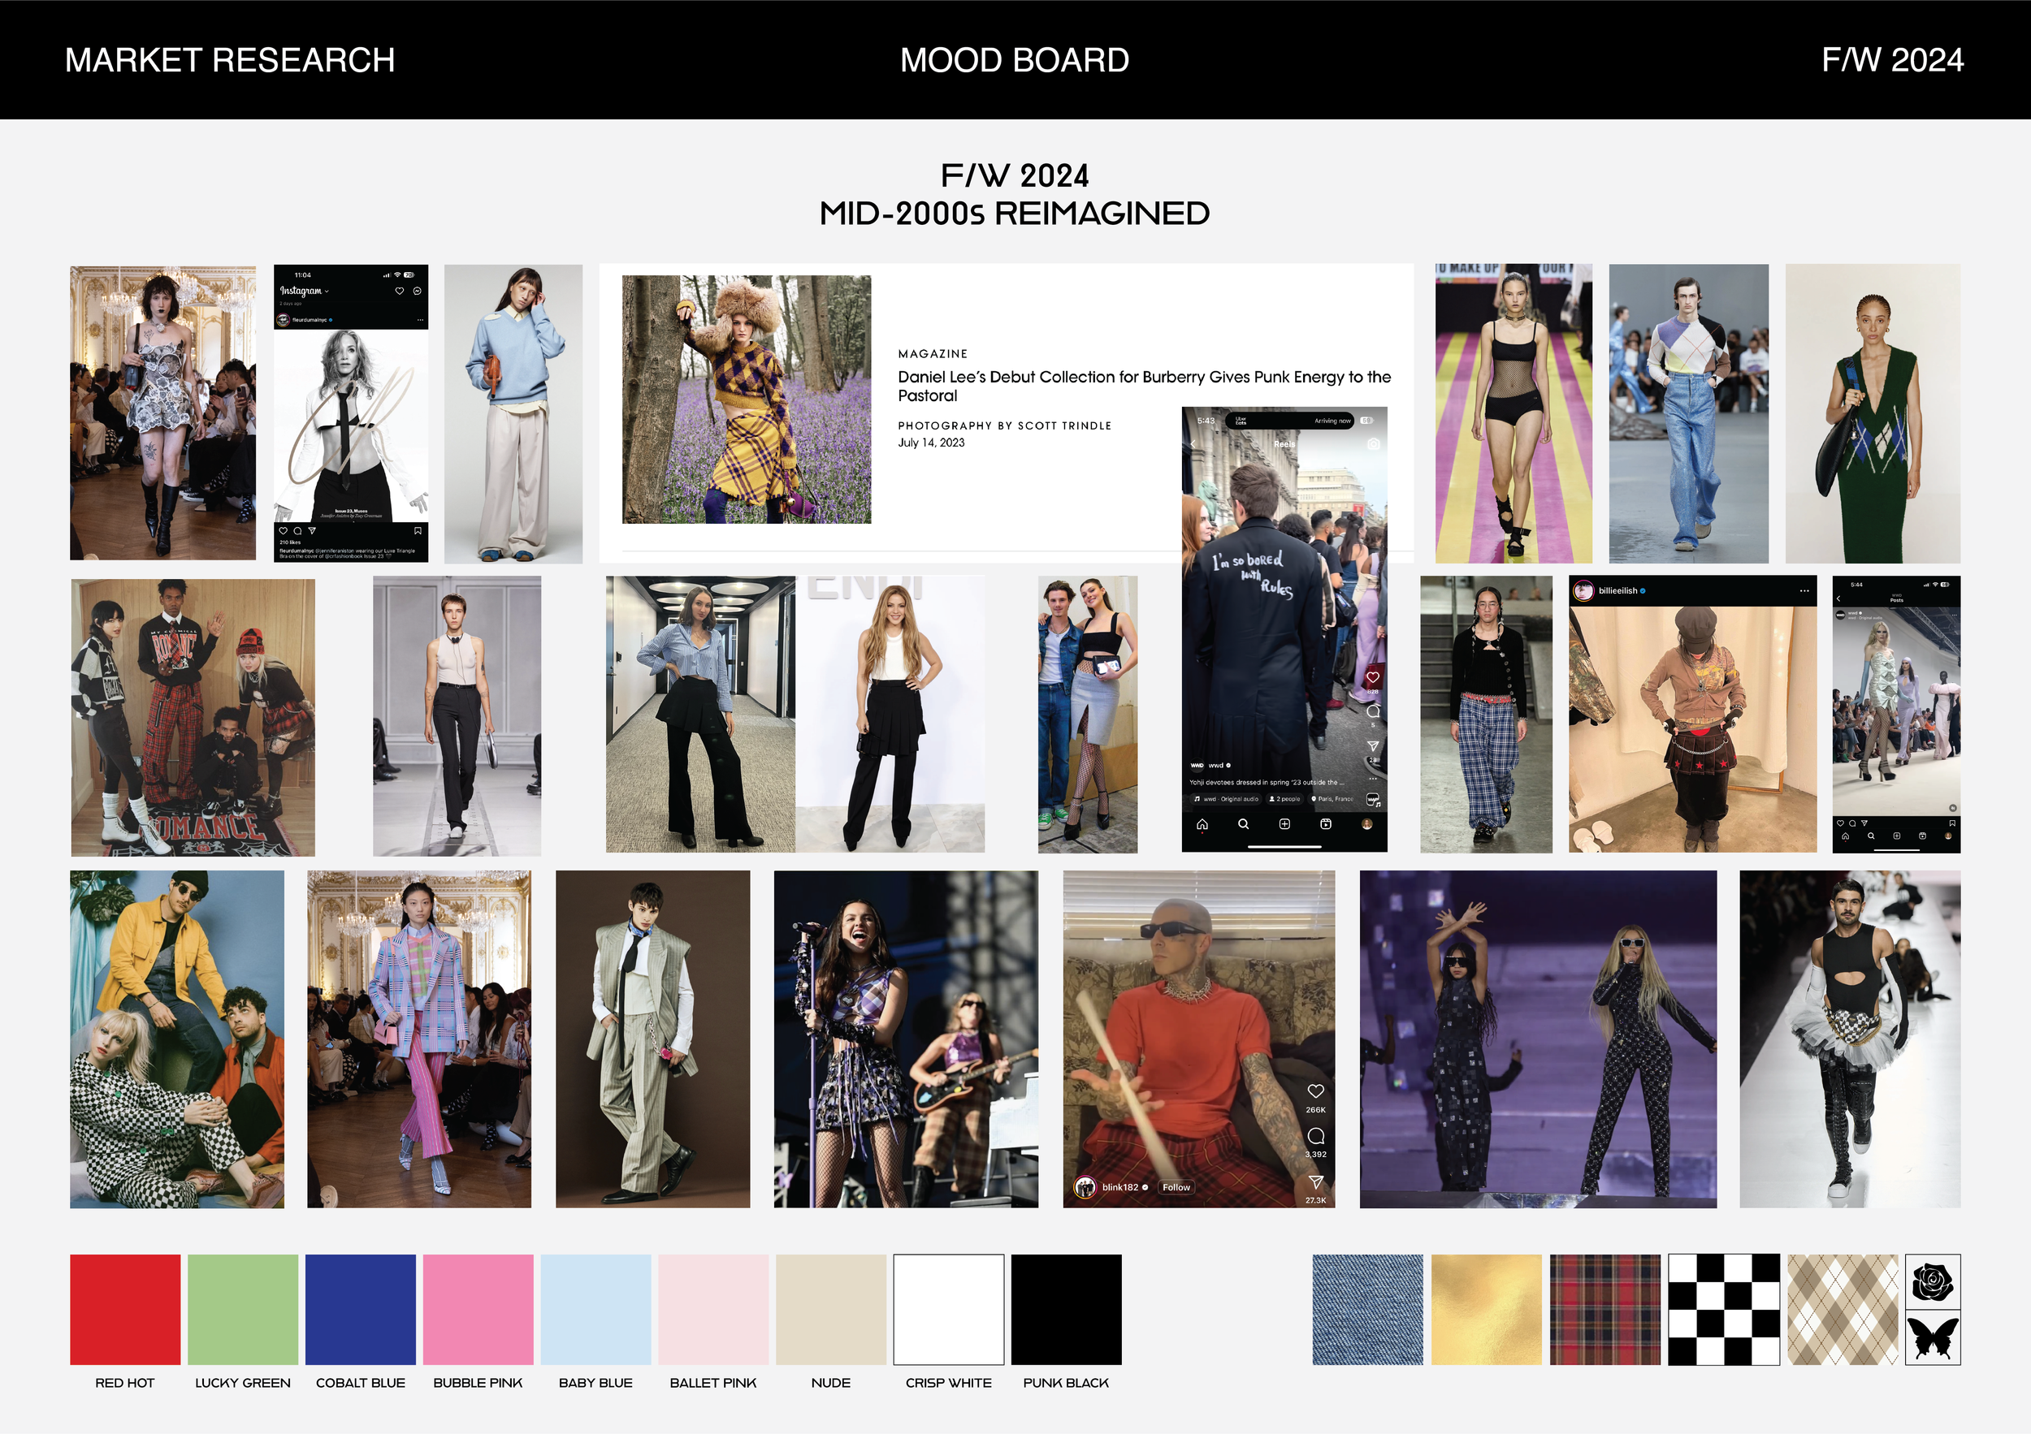This screenshot has width=2031, height=1434.
Task: Expand the Instagram logo dropdown chevron
Action: pos(327,292)
